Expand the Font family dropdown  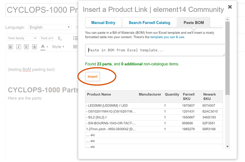pyautogui.click(x=22, y=38)
